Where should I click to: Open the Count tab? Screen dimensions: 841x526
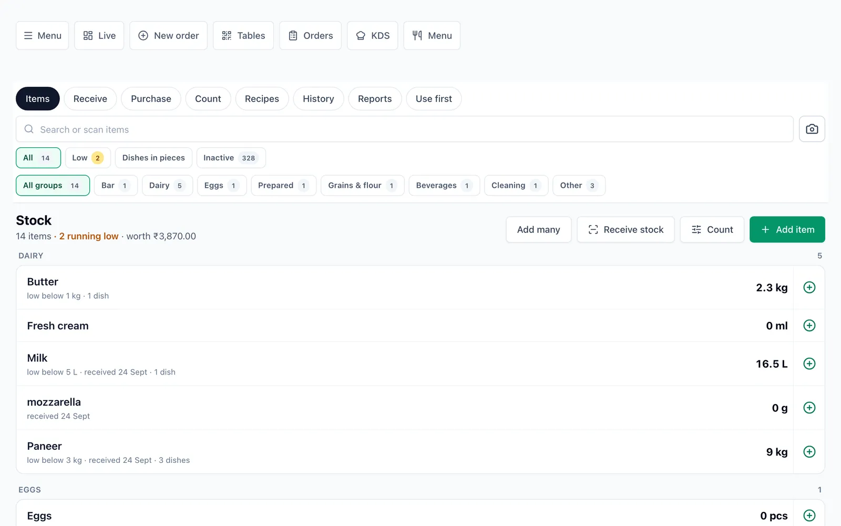(208, 99)
